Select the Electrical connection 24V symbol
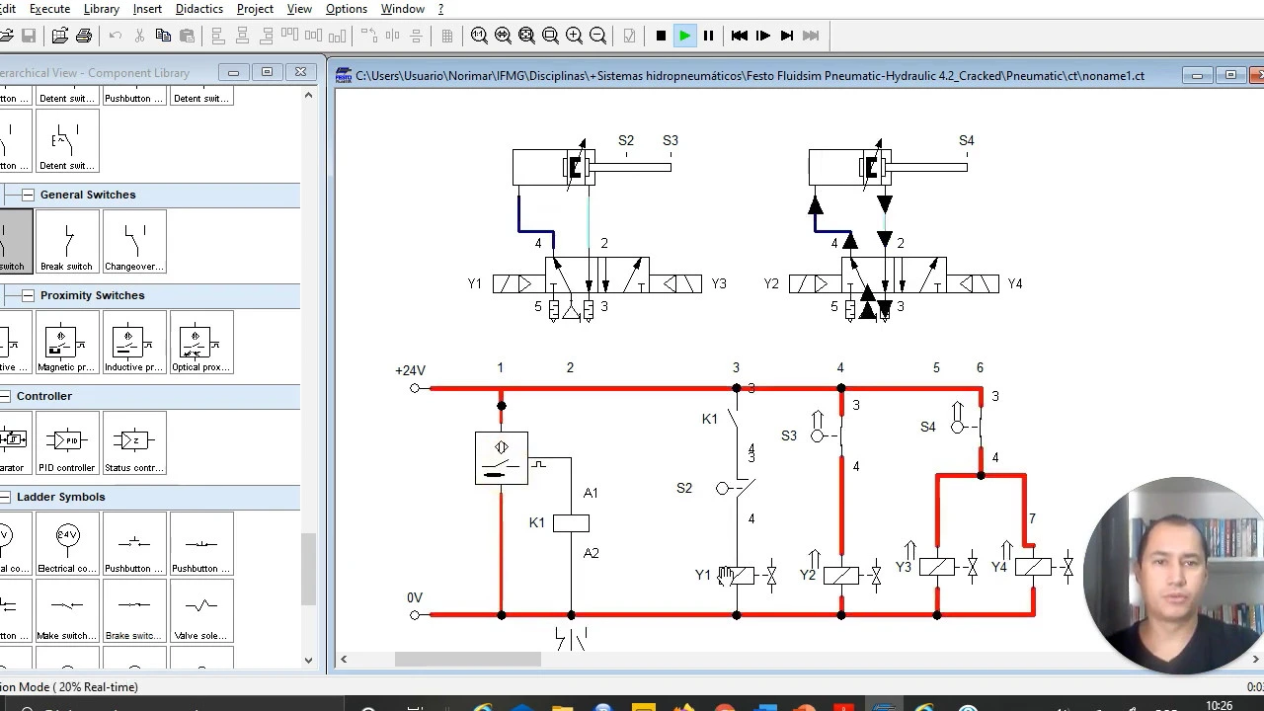 67,544
